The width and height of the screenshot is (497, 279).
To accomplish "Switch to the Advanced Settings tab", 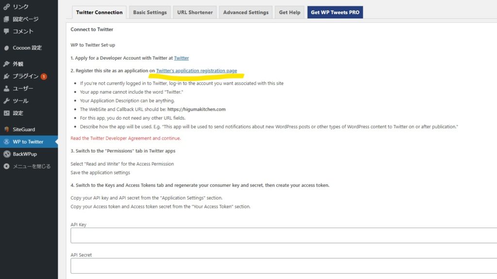I will pos(246,12).
